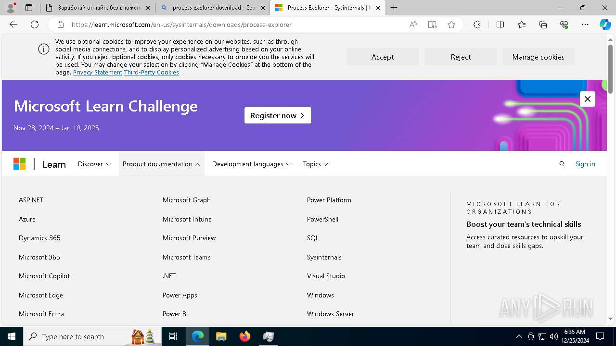
Task: Open site search magnifier icon
Action: point(562,164)
